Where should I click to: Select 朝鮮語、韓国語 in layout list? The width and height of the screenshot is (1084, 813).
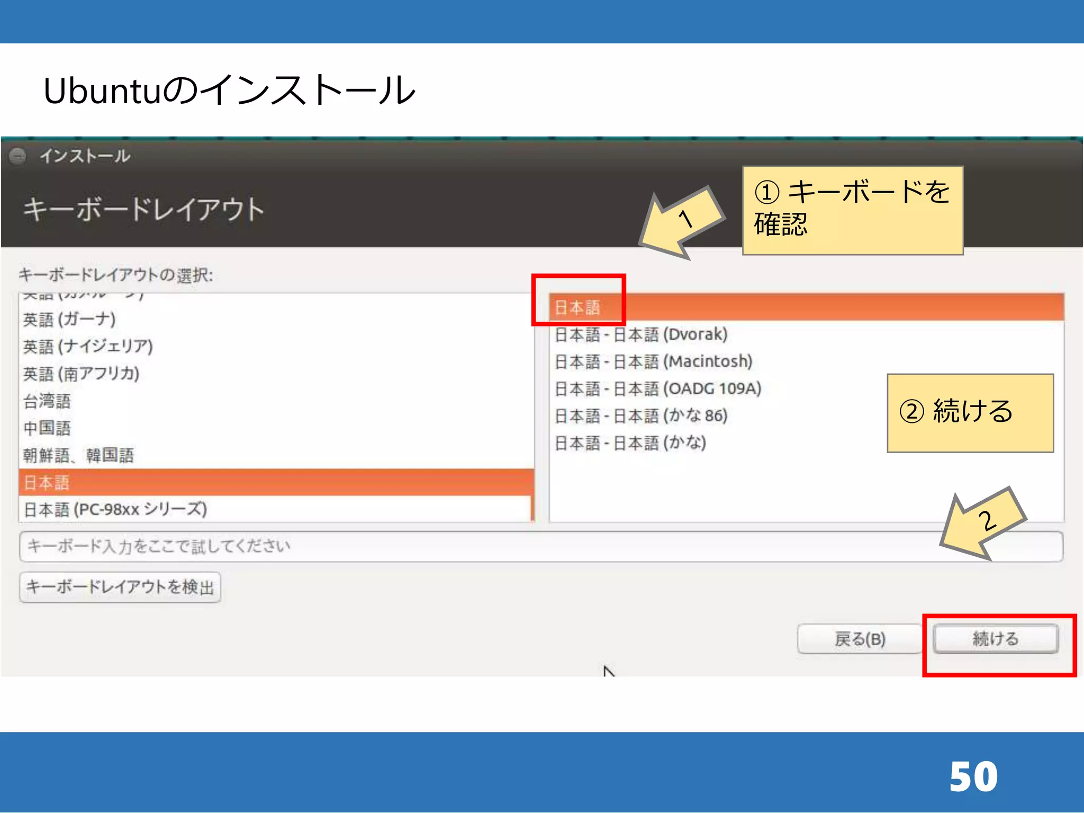[x=275, y=455]
